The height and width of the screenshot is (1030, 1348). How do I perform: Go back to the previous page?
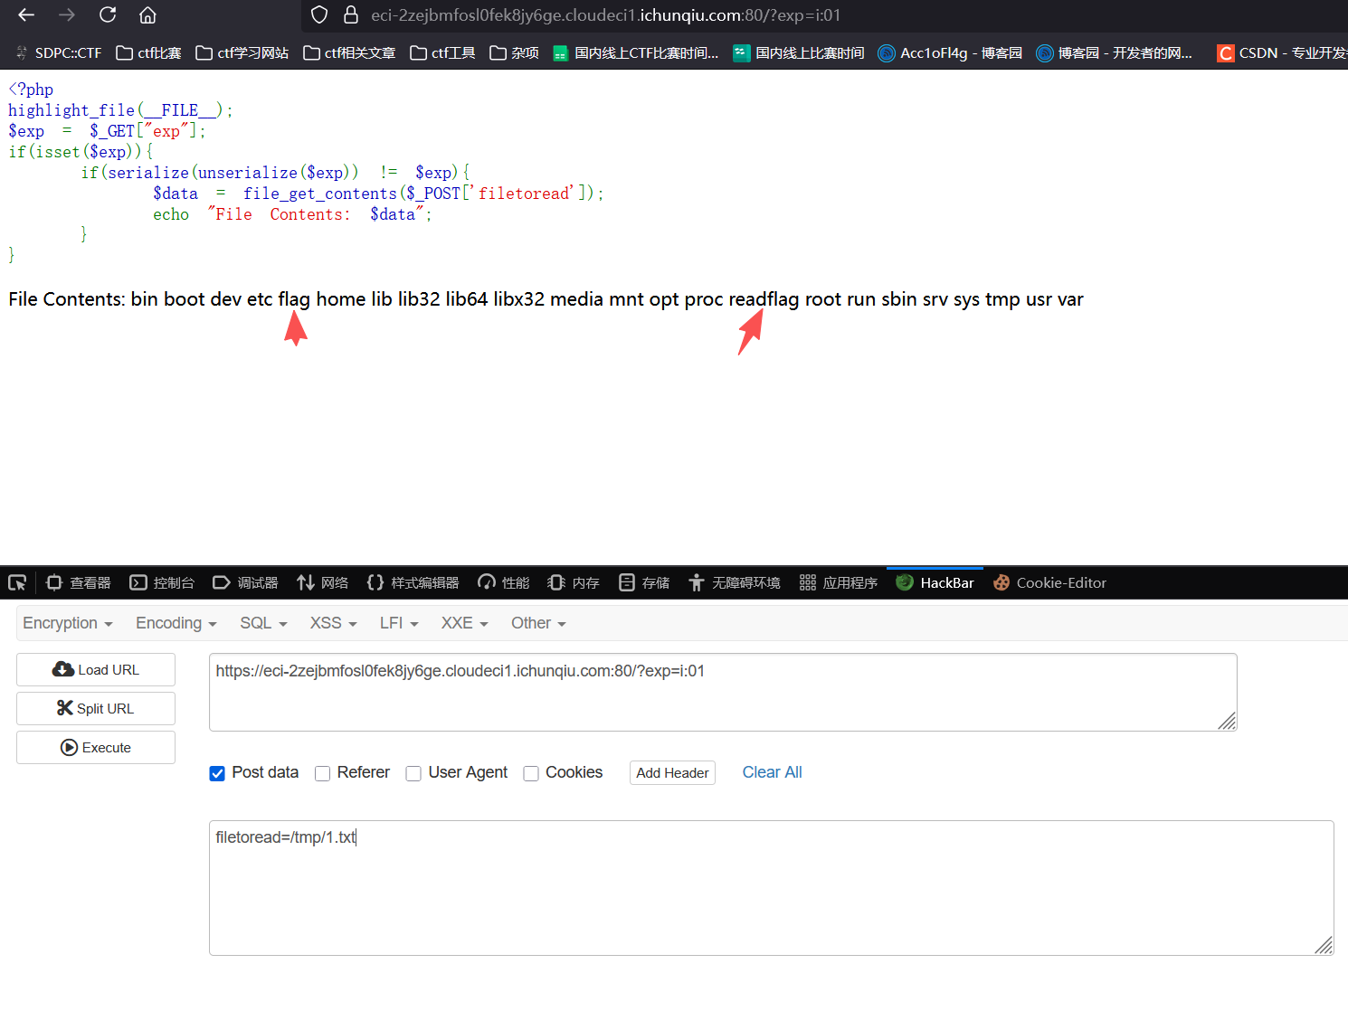click(x=26, y=14)
